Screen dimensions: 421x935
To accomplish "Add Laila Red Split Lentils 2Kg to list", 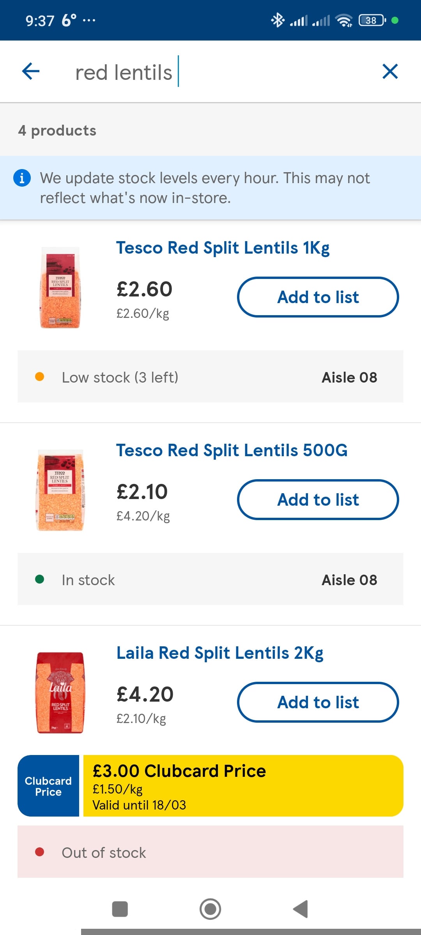I will (x=318, y=702).
